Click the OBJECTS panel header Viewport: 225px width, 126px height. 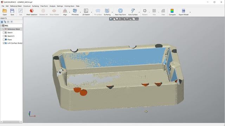coord(11,18)
